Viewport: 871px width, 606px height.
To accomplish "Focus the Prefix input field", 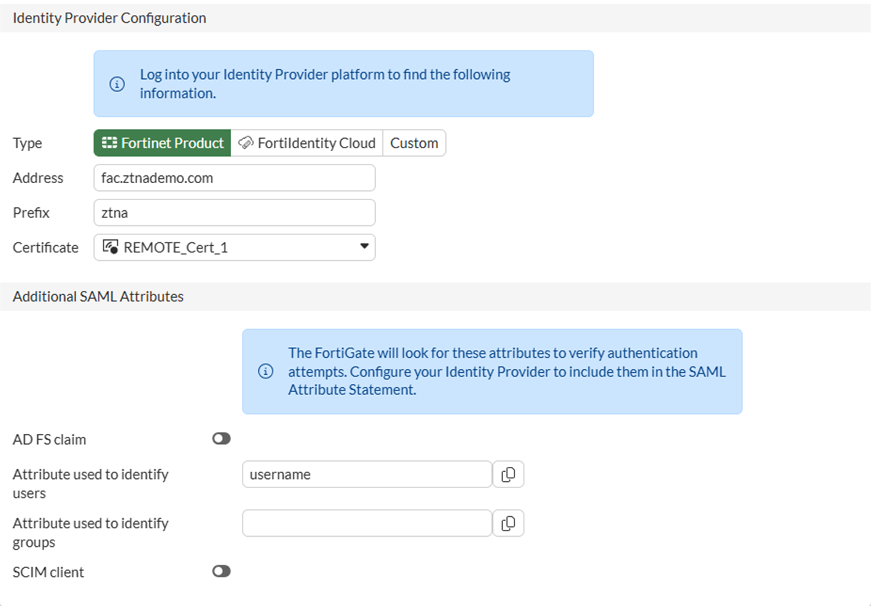I will [234, 213].
